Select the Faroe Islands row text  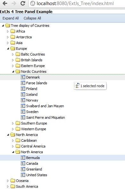37,83
